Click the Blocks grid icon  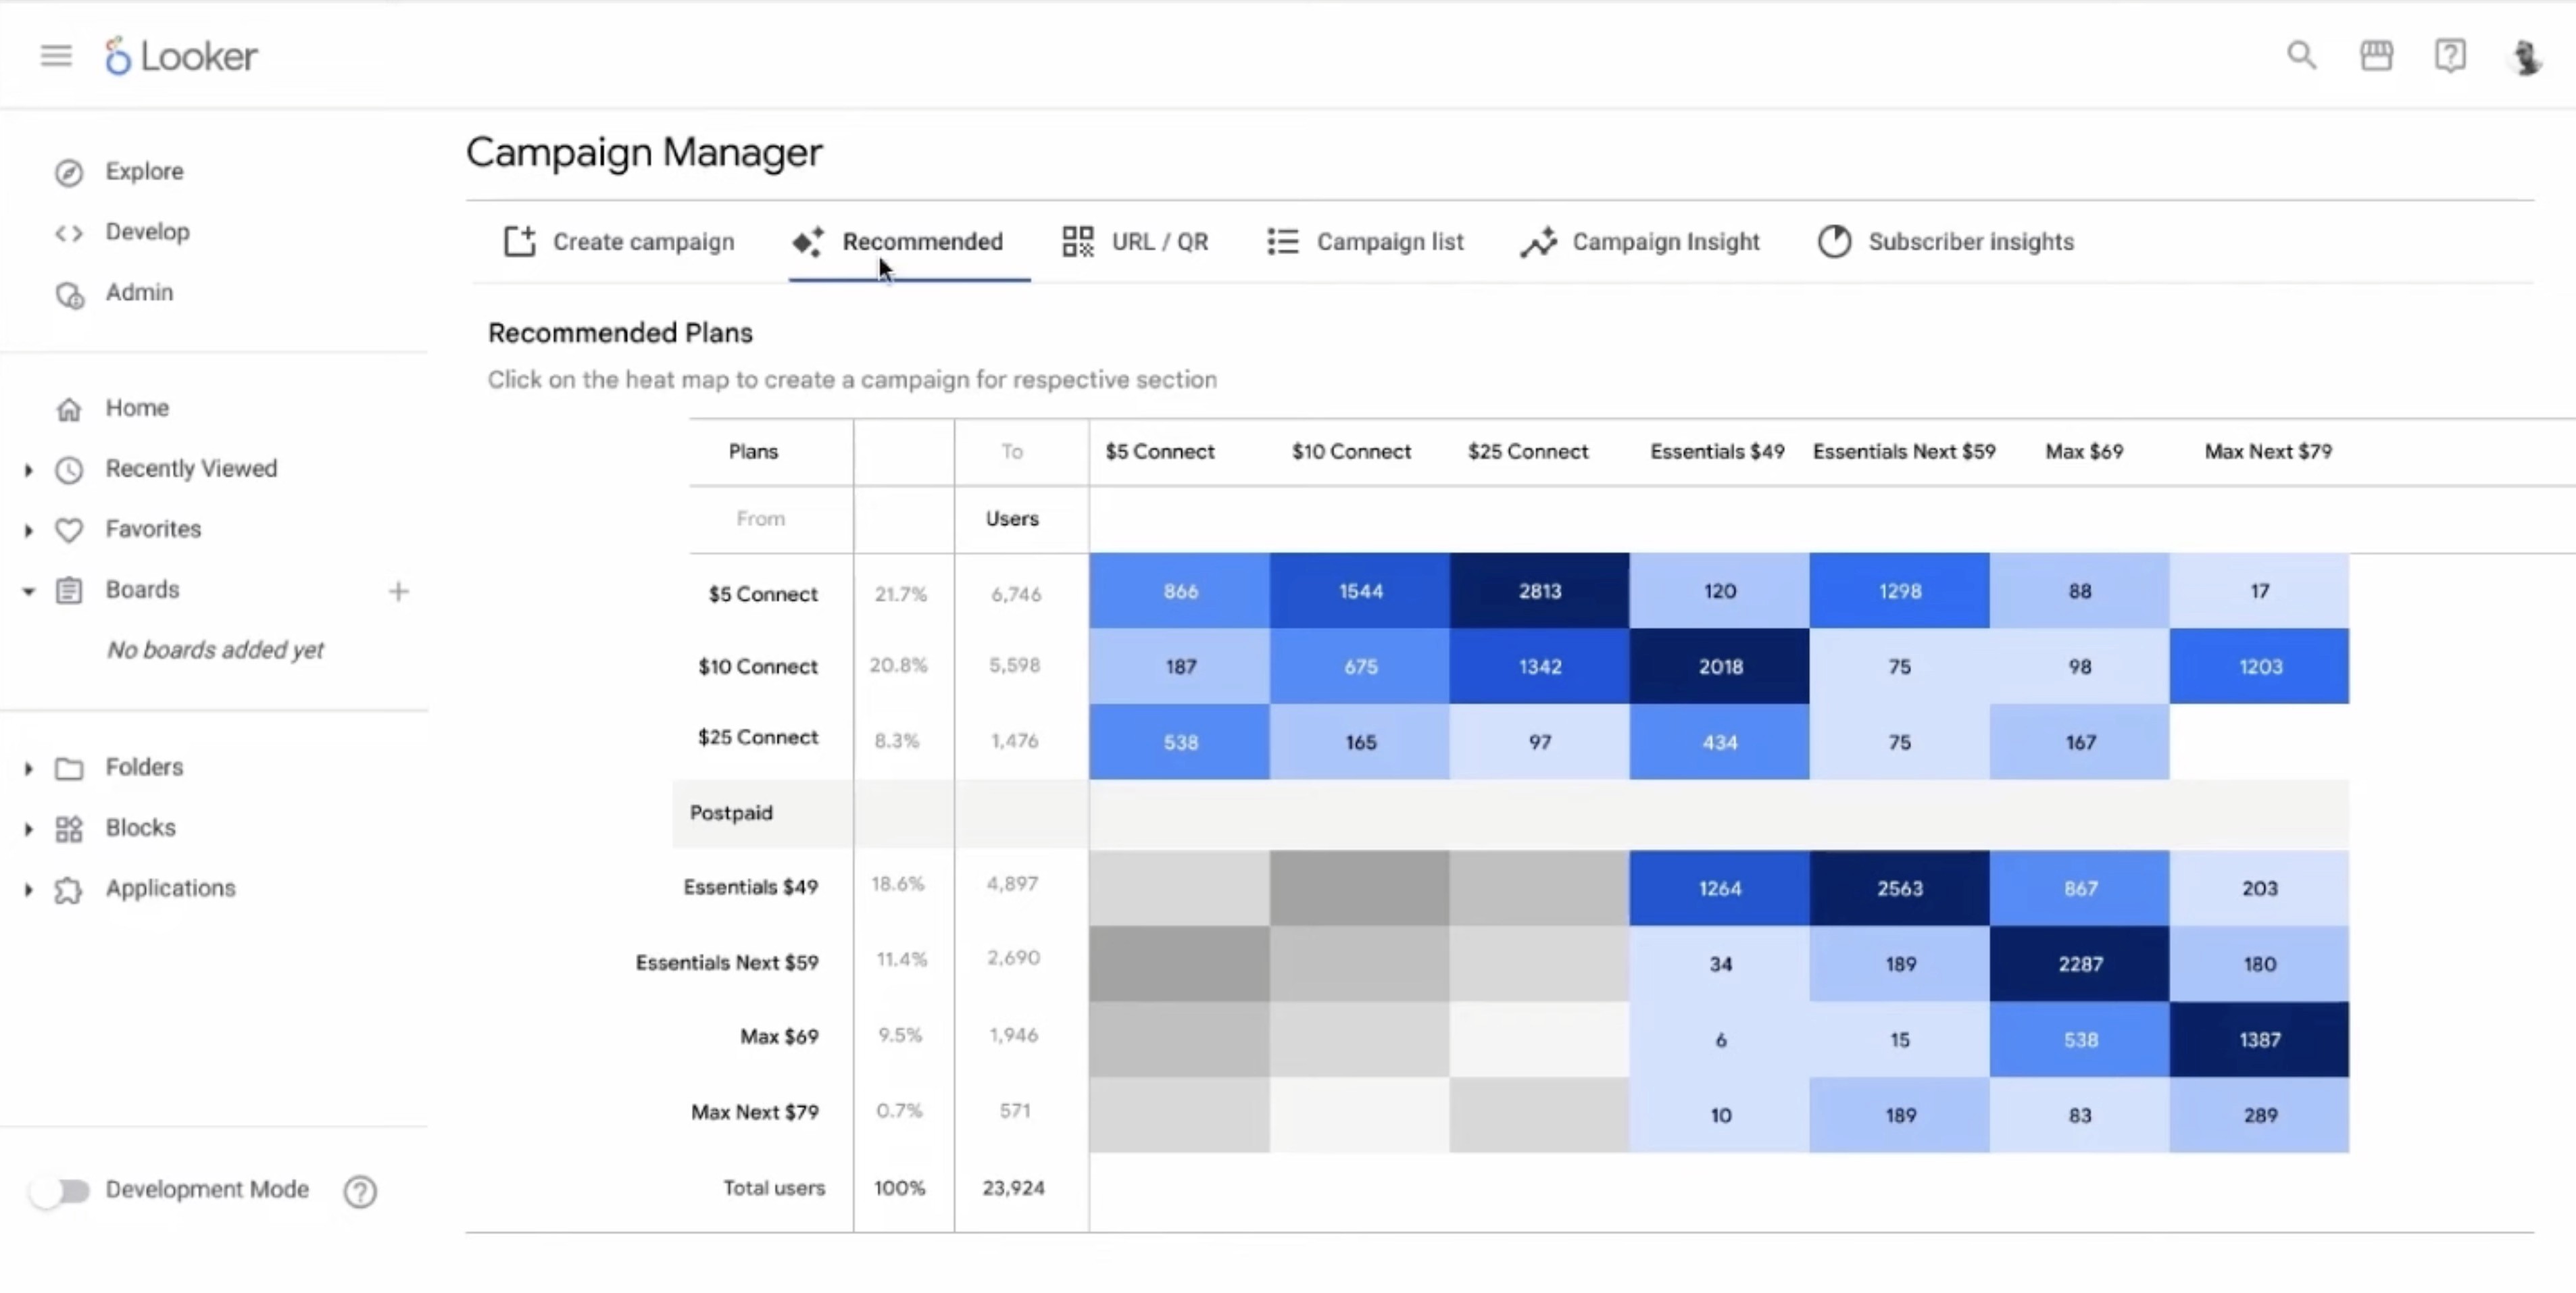[69, 829]
